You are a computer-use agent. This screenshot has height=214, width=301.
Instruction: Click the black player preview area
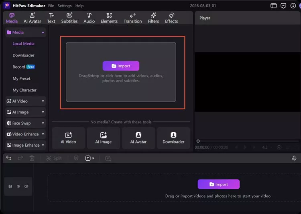coord(248,82)
